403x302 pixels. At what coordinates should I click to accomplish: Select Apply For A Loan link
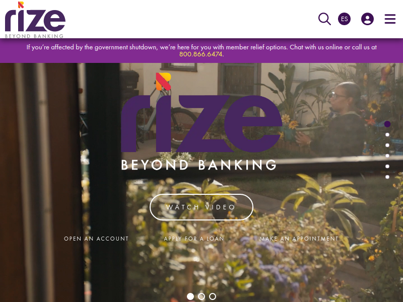click(194, 239)
